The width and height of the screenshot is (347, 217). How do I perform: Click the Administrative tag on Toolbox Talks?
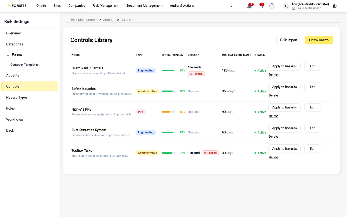coord(147,153)
